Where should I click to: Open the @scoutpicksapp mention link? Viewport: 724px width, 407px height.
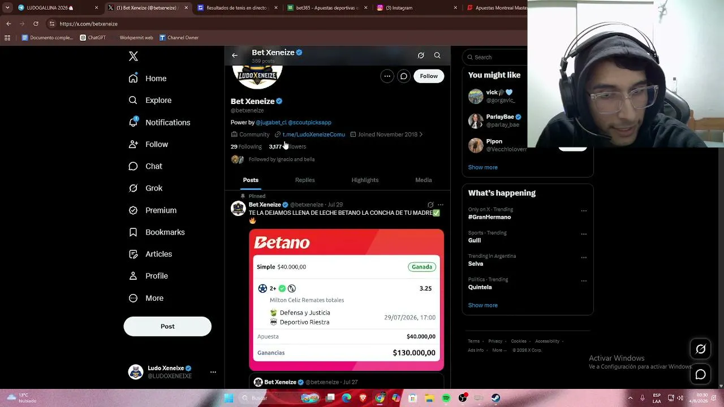(x=309, y=122)
